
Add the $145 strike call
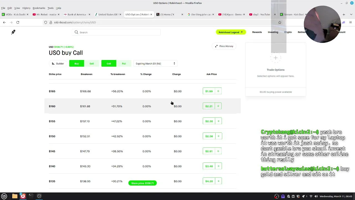(x=218, y=151)
